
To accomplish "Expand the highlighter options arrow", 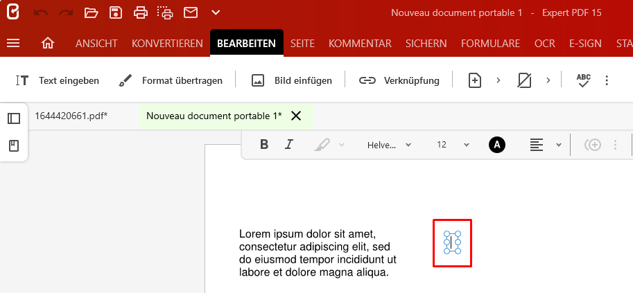I will coord(342,145).
